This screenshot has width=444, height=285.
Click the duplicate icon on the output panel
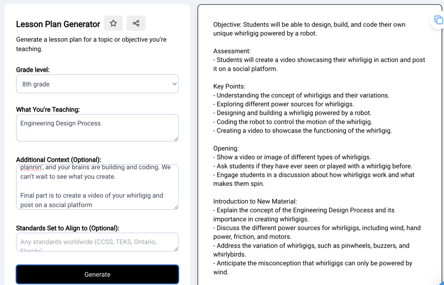(x=439, y=20)
